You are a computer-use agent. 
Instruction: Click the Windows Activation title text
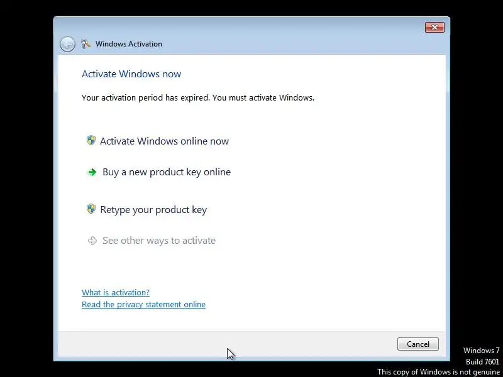pyautogui.click(x=129, y=44)
